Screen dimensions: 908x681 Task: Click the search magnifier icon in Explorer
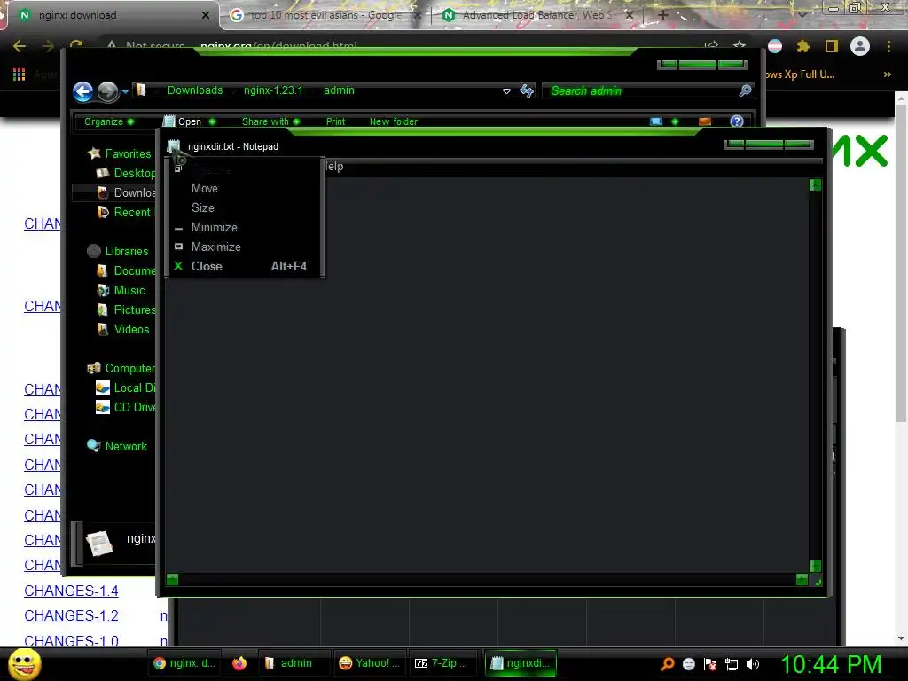click(x=745, y=90)
